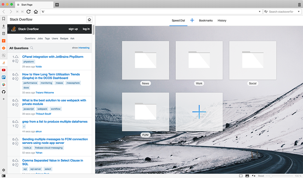Open the Tags menu item
This screenshot has height=178, width=303.
(x=47, y=39)
